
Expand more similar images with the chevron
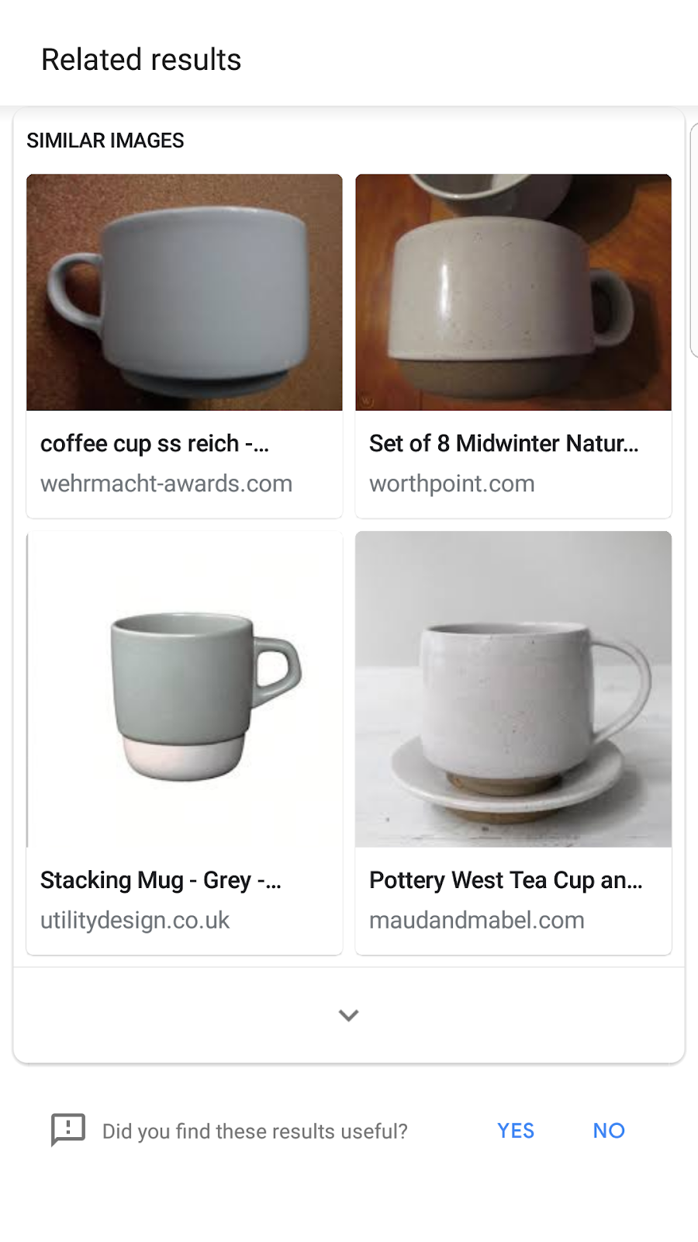[349, 1015]
